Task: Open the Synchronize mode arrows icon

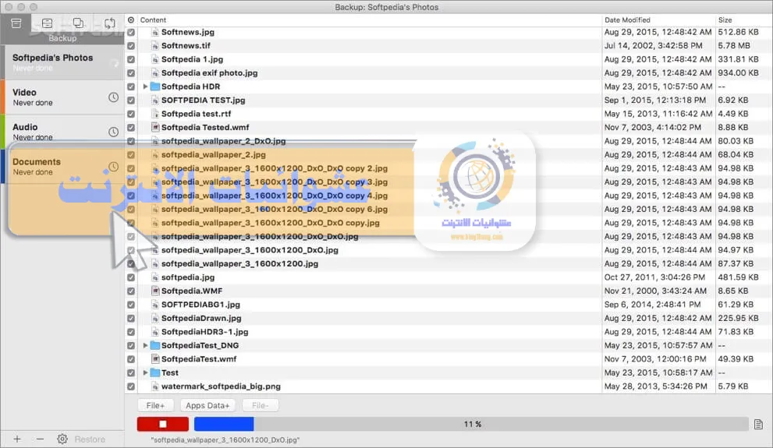Action: (x=109, y=23)
